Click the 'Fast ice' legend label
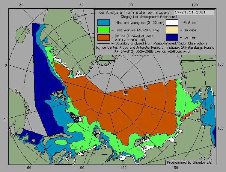This screenshot has height=172, width=226. [x=190, y=23]
